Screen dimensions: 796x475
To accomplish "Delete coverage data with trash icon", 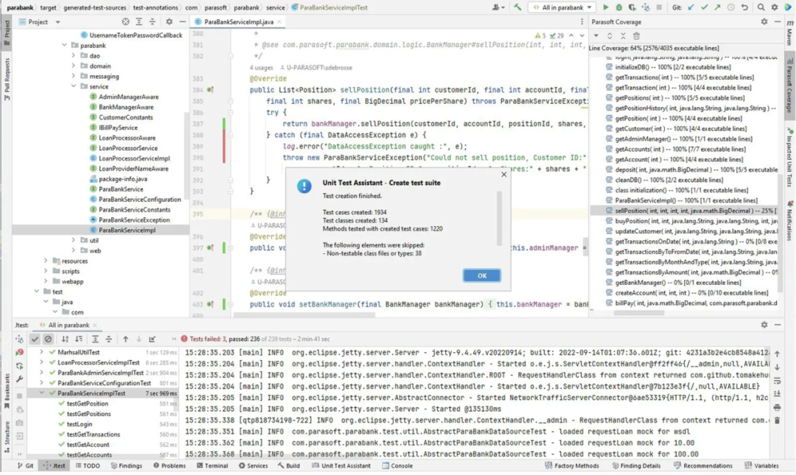I will click(x=636, y=36).
